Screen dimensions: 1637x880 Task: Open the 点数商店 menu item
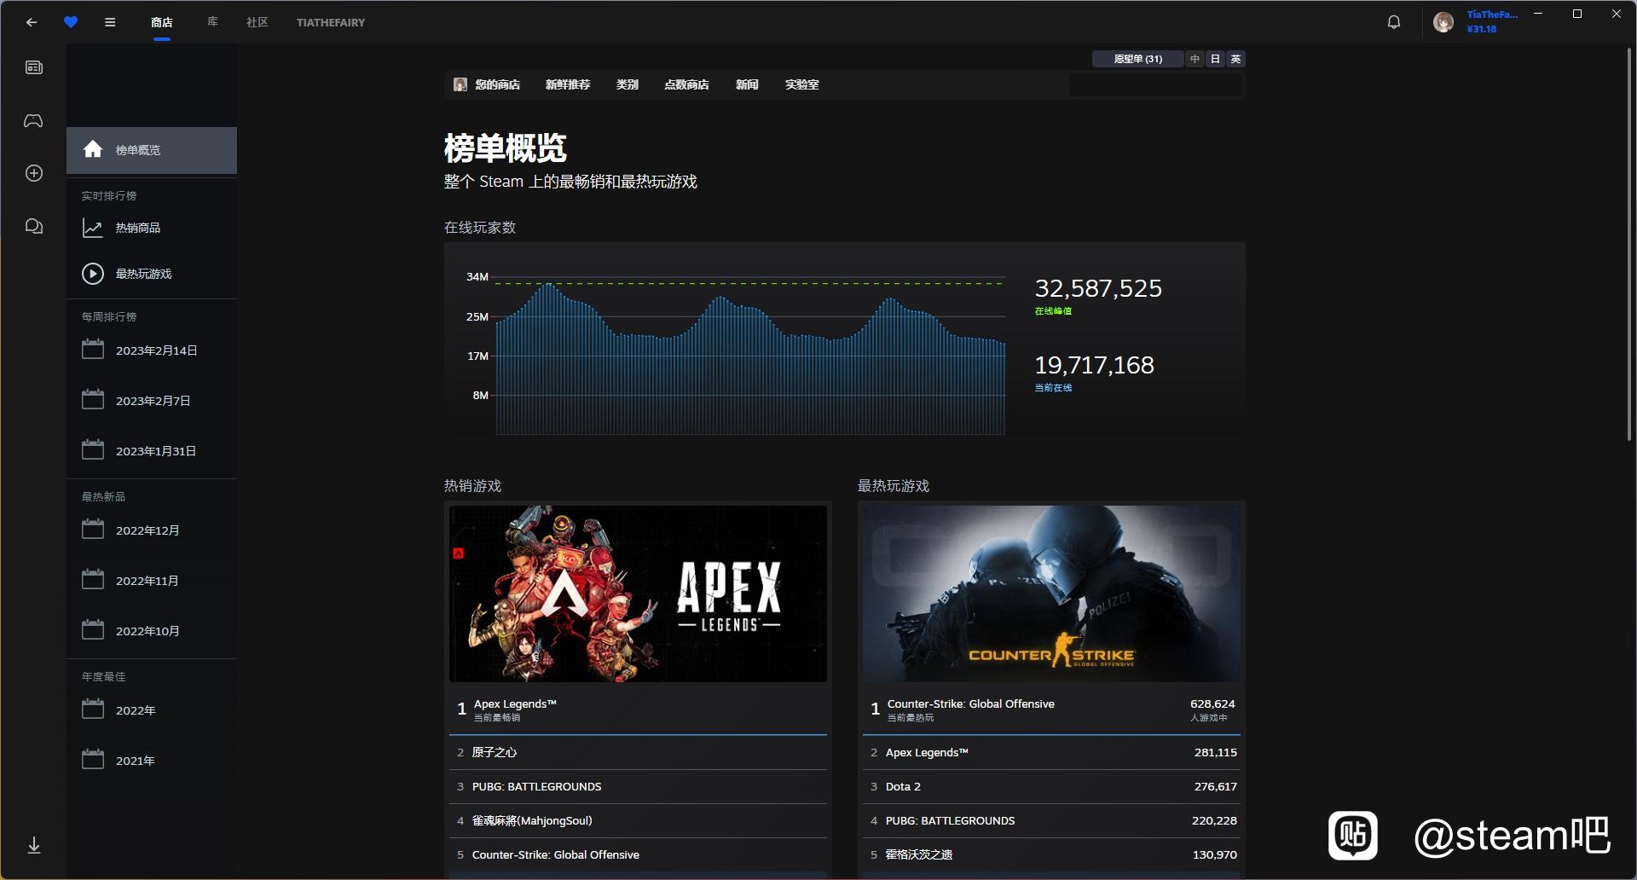[x=687, y=84]
